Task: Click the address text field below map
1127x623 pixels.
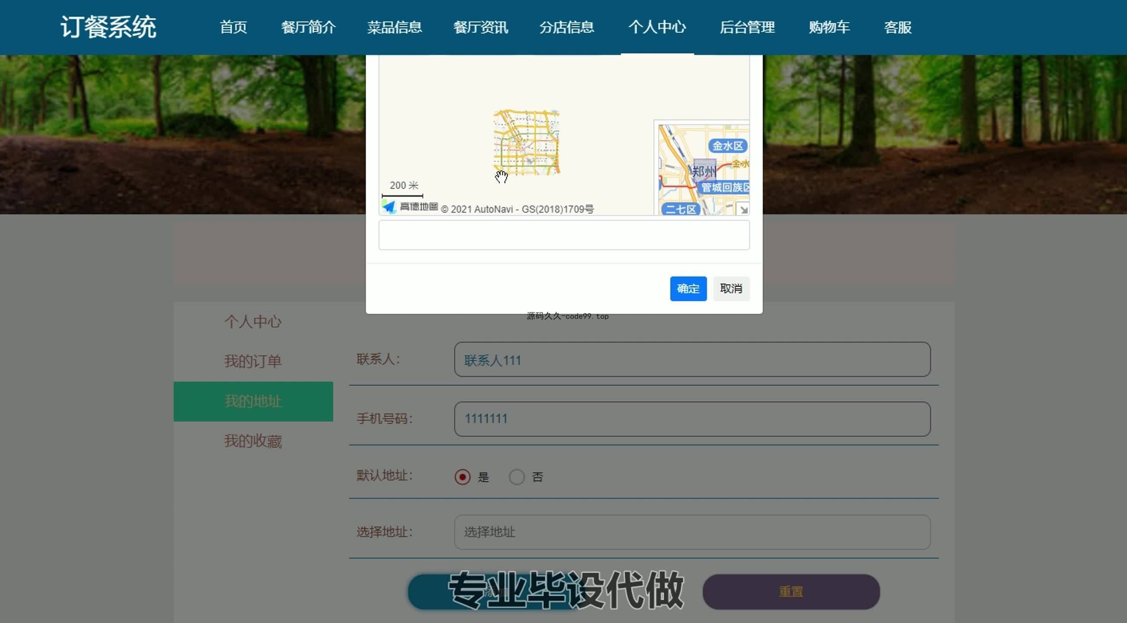Action: click(x=564, y=235)
